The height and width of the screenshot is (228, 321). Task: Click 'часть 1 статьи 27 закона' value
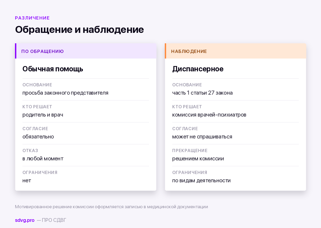[x=202, y=93]
